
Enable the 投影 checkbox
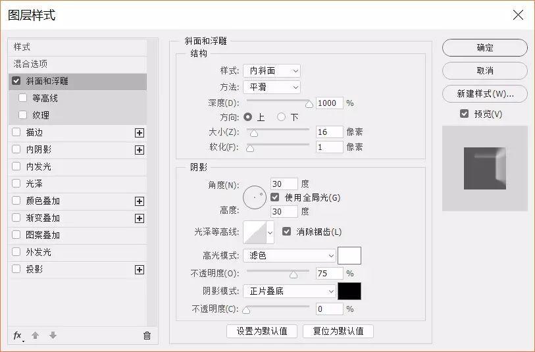pos(16,269)
